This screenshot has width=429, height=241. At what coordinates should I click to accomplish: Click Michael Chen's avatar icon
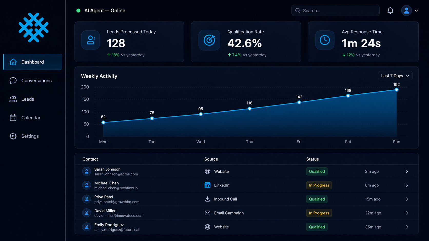point(86,185)
